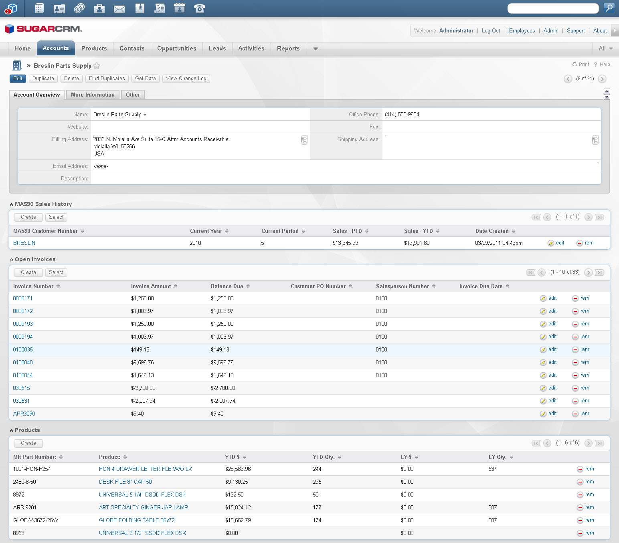
Task: Click the Print icon link
Action: (x=581, y=65)
